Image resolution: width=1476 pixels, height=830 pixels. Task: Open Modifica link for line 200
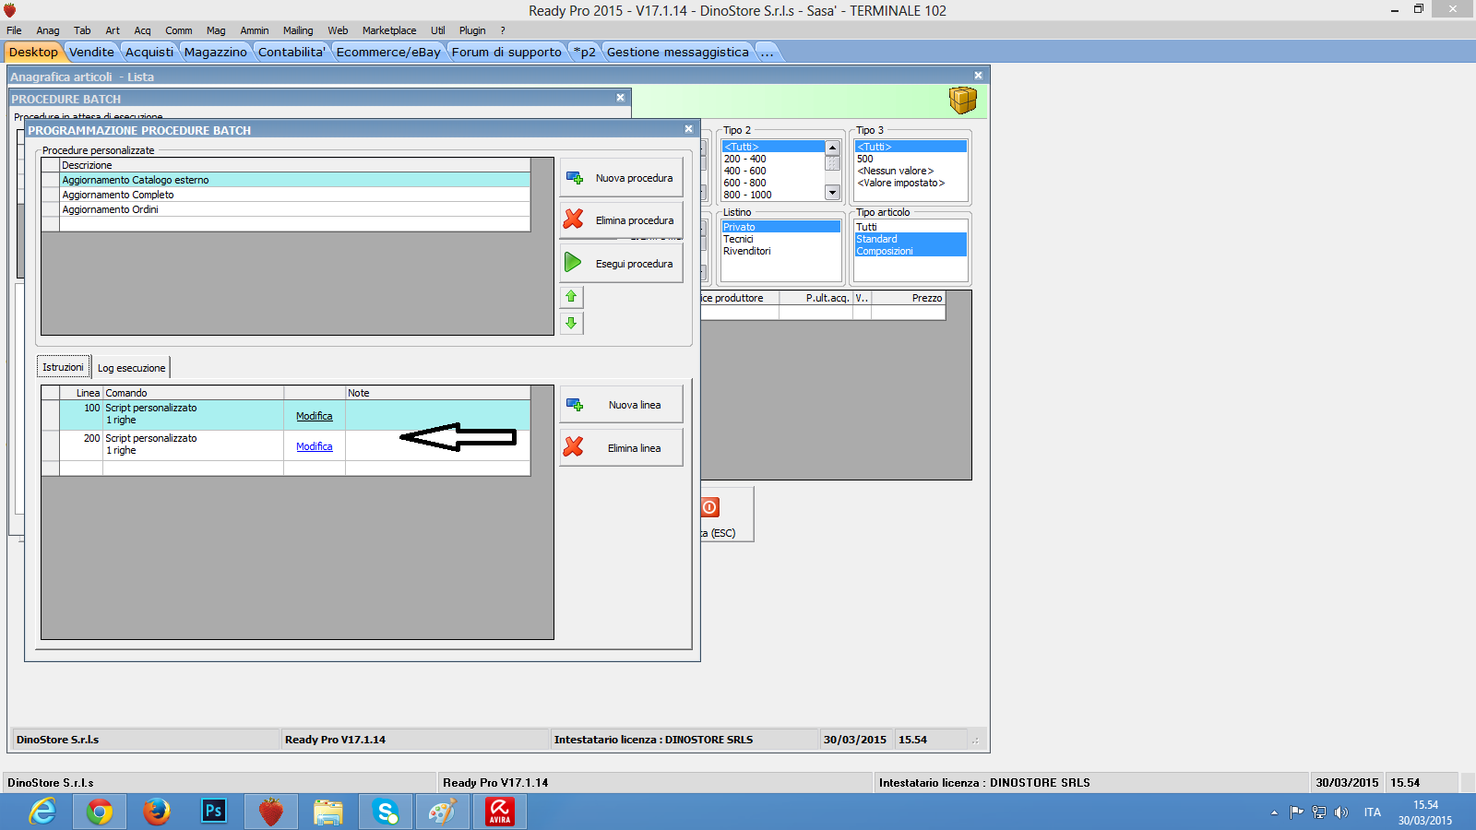(314, 446)
